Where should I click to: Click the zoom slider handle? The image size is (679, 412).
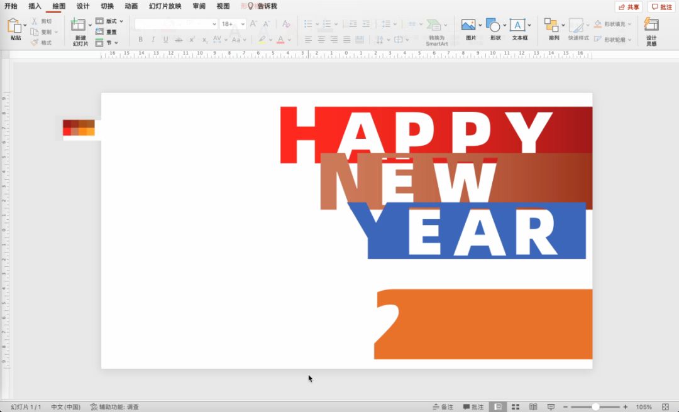tap(595, 407)
